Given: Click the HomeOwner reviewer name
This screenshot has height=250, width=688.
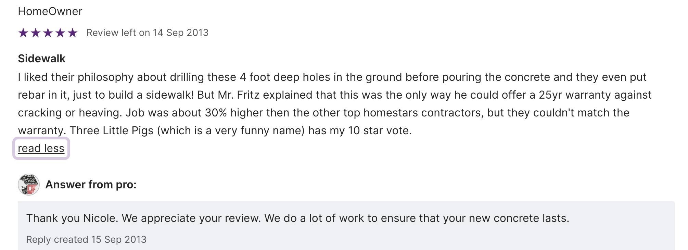Looking at the screenshot, I should (x=50, y=11).
